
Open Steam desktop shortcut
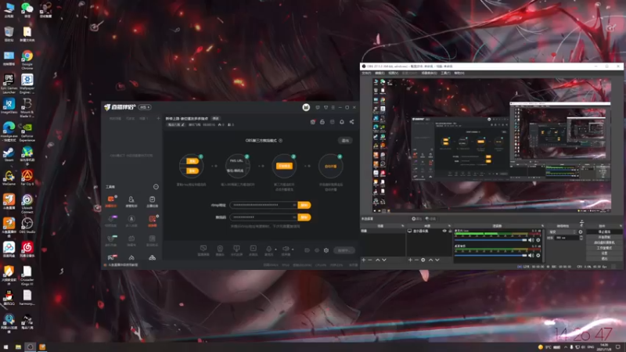point(9,155)
